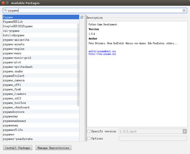
Task: Select the pygame_loaders package
Action: pyautogui.click(x=41, y=94)
